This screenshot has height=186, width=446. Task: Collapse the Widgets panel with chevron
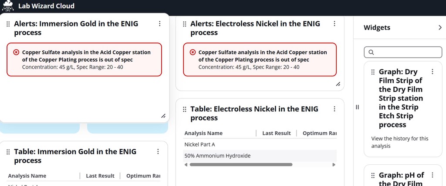439,28
